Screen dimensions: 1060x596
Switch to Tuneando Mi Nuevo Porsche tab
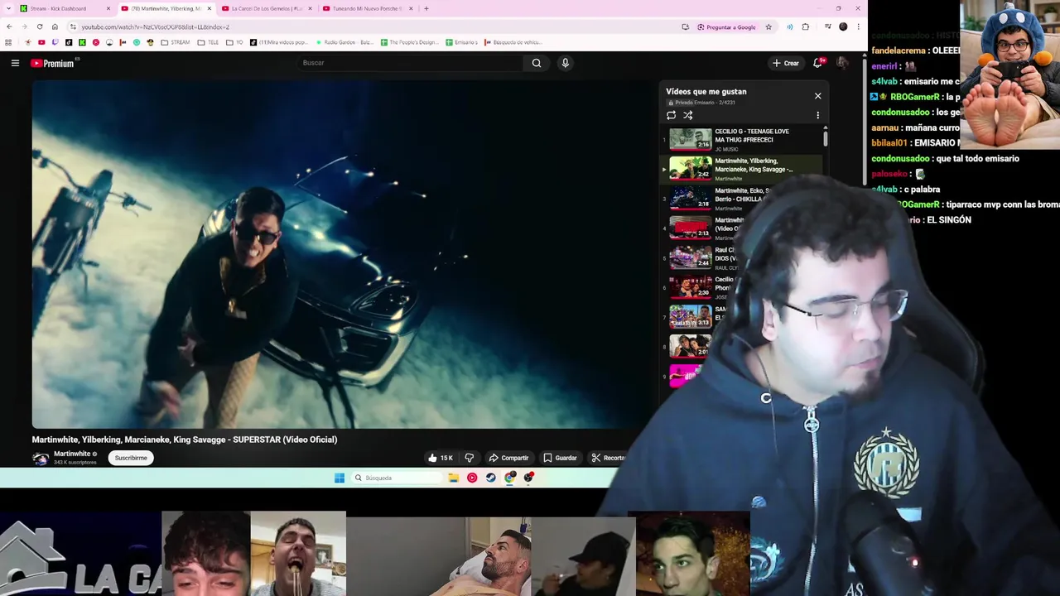(x=367, y=8)
